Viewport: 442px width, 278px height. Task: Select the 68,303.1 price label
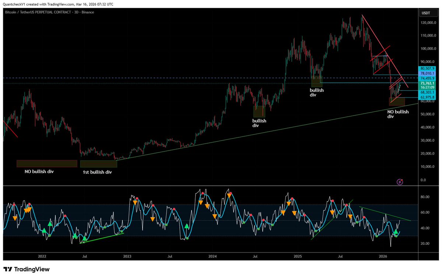pyautogui.click(x=427, y=92)
